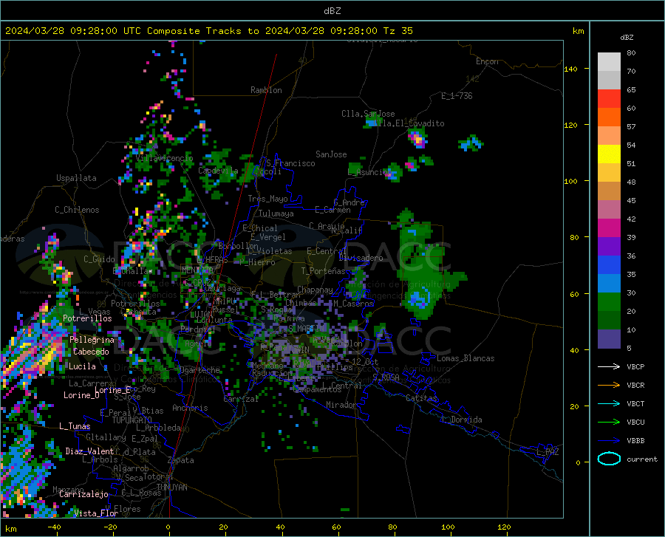The height and width of the screenshot is (537, 665).
Task: Click the Lucila station label
Action: point(82,366)
